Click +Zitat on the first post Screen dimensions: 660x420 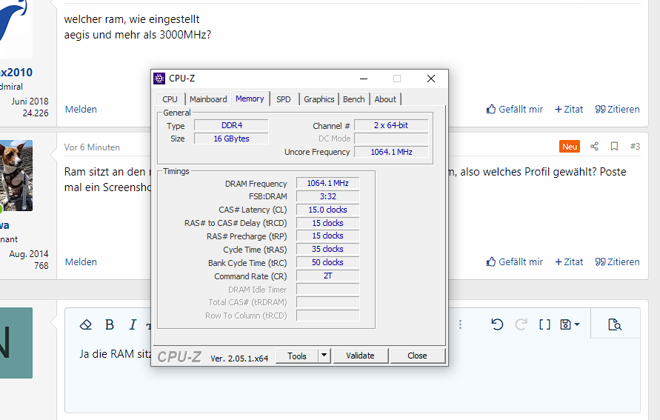tap(569, 110)
